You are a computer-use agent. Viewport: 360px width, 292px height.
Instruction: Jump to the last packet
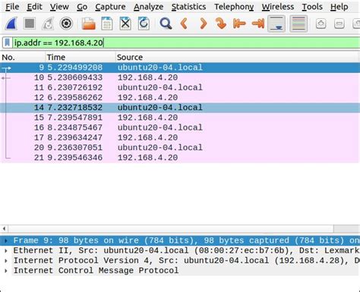click(x=258, y=24)
